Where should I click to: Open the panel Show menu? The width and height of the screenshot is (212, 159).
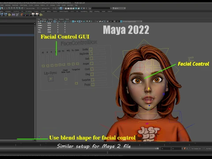click(56, 19)
